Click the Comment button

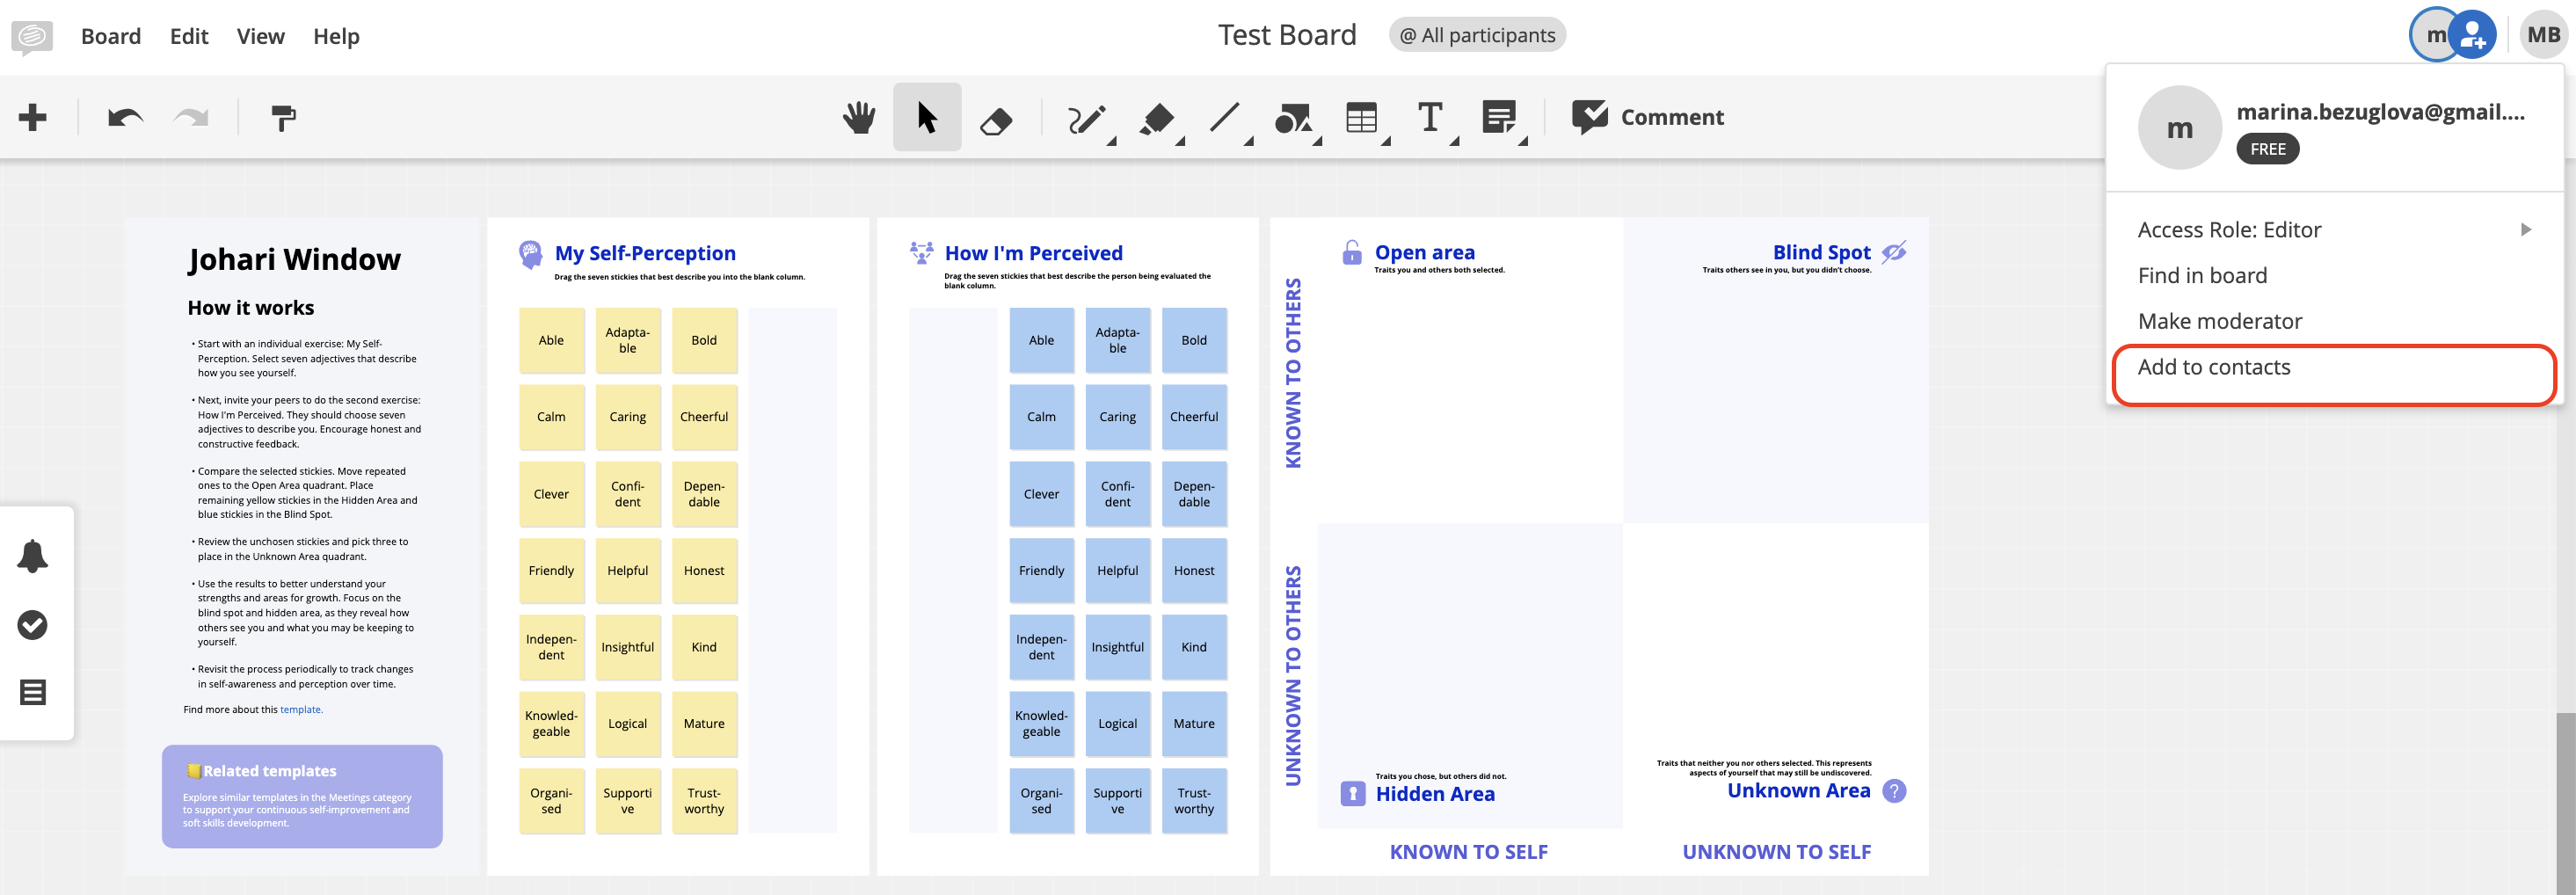pyautogui.click(x=1647, y=117)
